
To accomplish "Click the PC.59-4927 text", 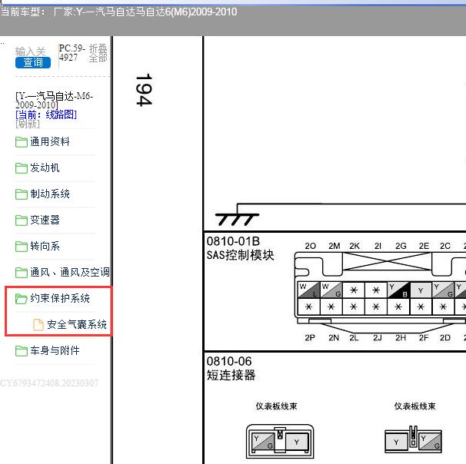I will [72, 52].
